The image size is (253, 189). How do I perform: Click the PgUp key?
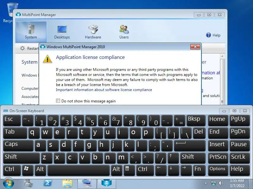240,120
